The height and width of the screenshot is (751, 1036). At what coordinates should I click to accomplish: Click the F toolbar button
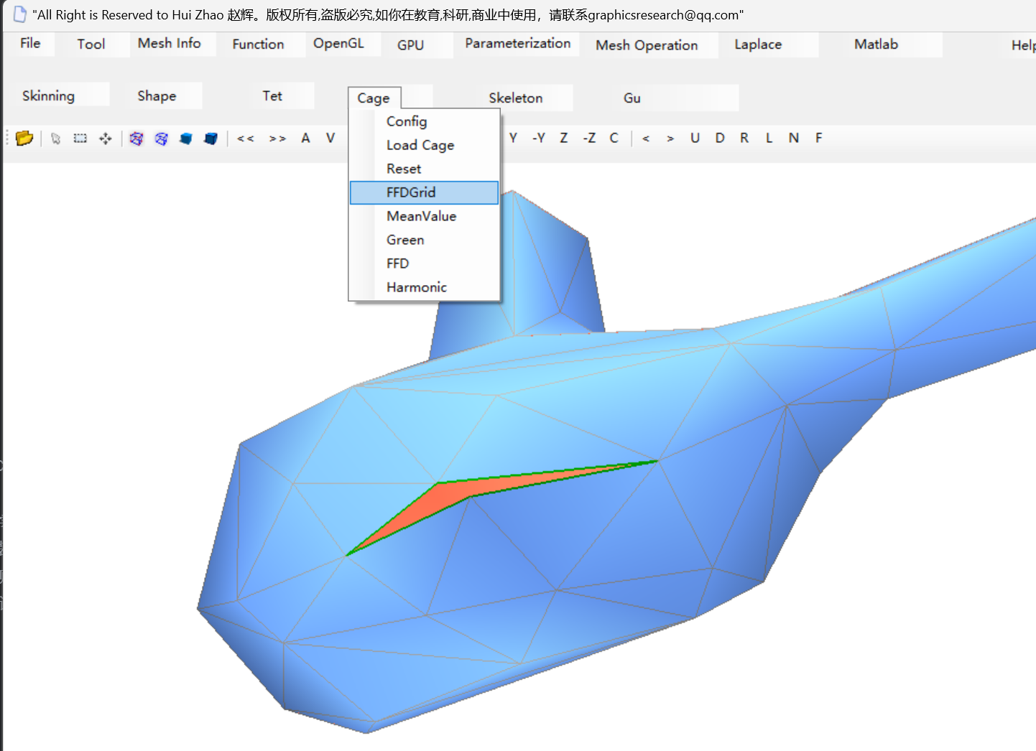(x=818, y=138)
